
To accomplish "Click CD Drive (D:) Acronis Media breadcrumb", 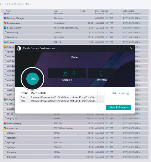I will pos(18,4).
